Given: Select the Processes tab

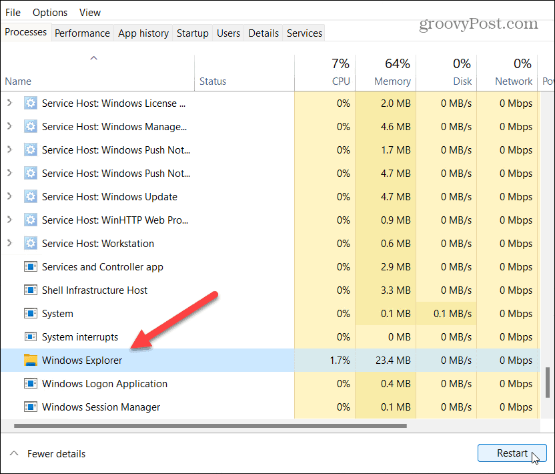Looking at the screenshot, I should click(x=25, y=32).
